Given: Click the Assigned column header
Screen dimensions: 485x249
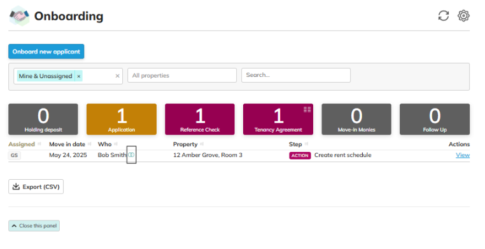Looking at the screenshot, I should [22, 144].
